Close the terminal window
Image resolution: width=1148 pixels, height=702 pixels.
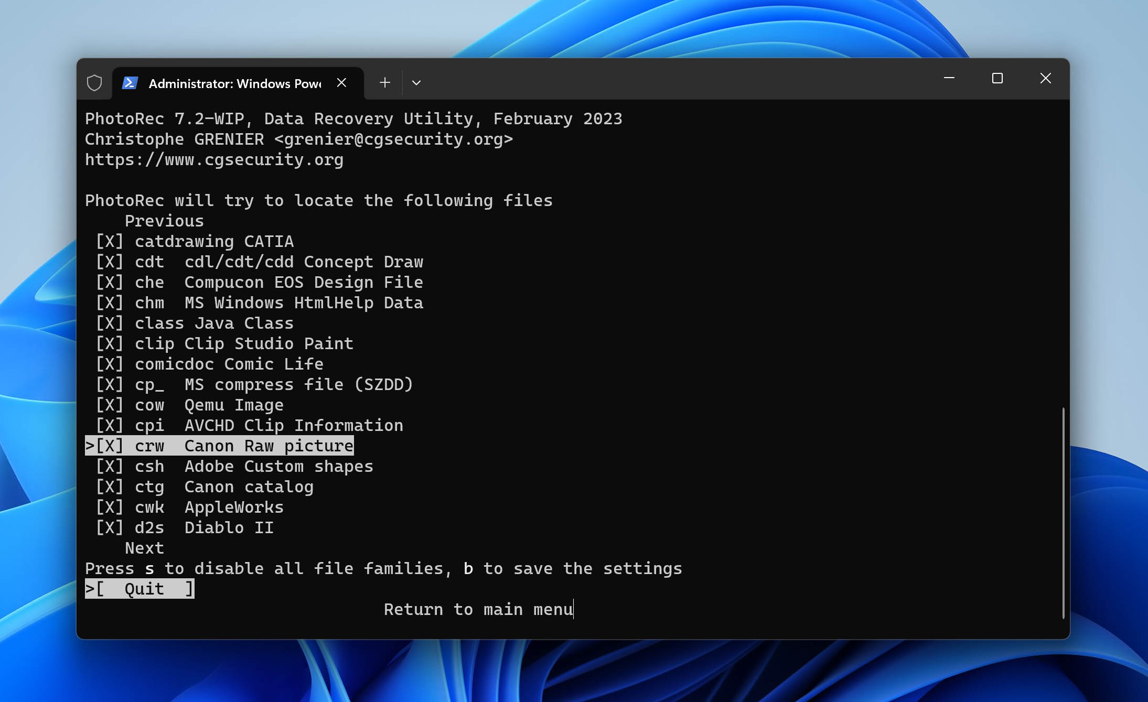point(1046,78)
